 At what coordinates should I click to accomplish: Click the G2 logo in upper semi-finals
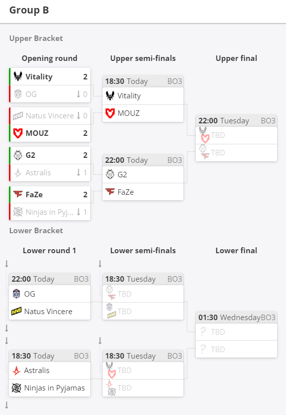click(x=110, y=174)
